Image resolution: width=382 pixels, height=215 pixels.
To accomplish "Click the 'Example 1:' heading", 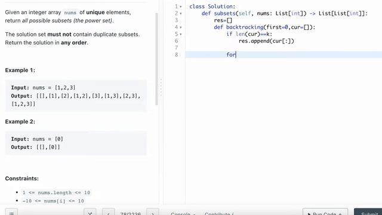I will [x=20, y=70].
